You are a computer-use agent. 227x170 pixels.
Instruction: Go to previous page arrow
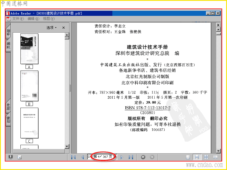(83, 157)
